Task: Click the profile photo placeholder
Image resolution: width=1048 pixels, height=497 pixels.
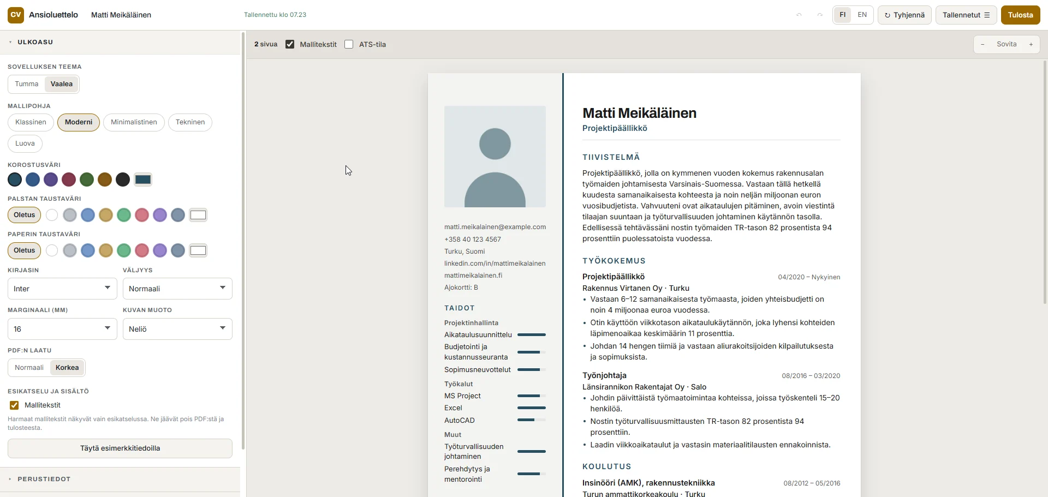Action: pos(495,157)
